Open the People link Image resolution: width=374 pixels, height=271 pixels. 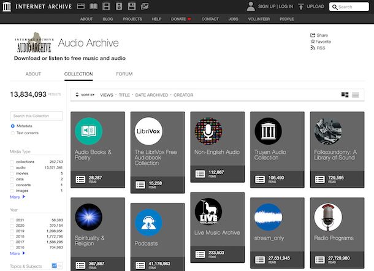[x=287, y=19]
